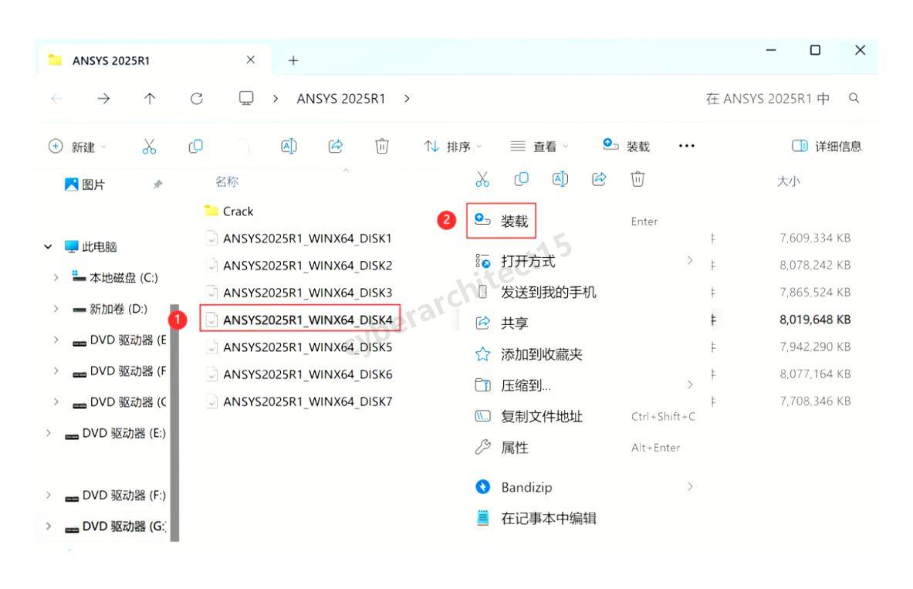Collapse the 此电脑 tree node

[48, 247]
